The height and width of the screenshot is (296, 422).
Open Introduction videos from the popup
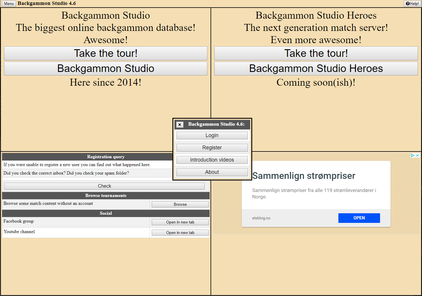click(212, 160)
